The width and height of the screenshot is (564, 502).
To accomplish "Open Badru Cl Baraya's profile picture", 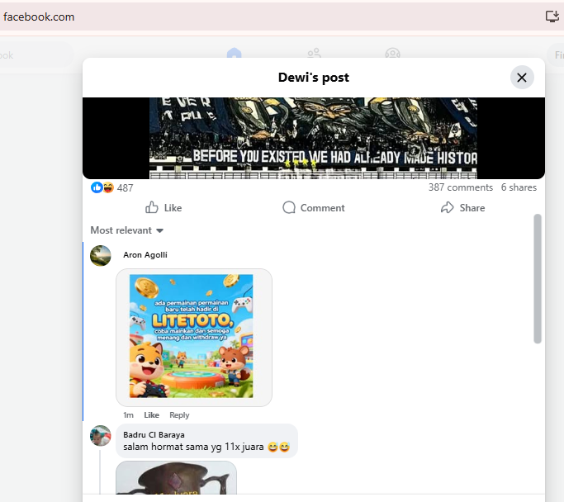I will click(x=101, y=436).
